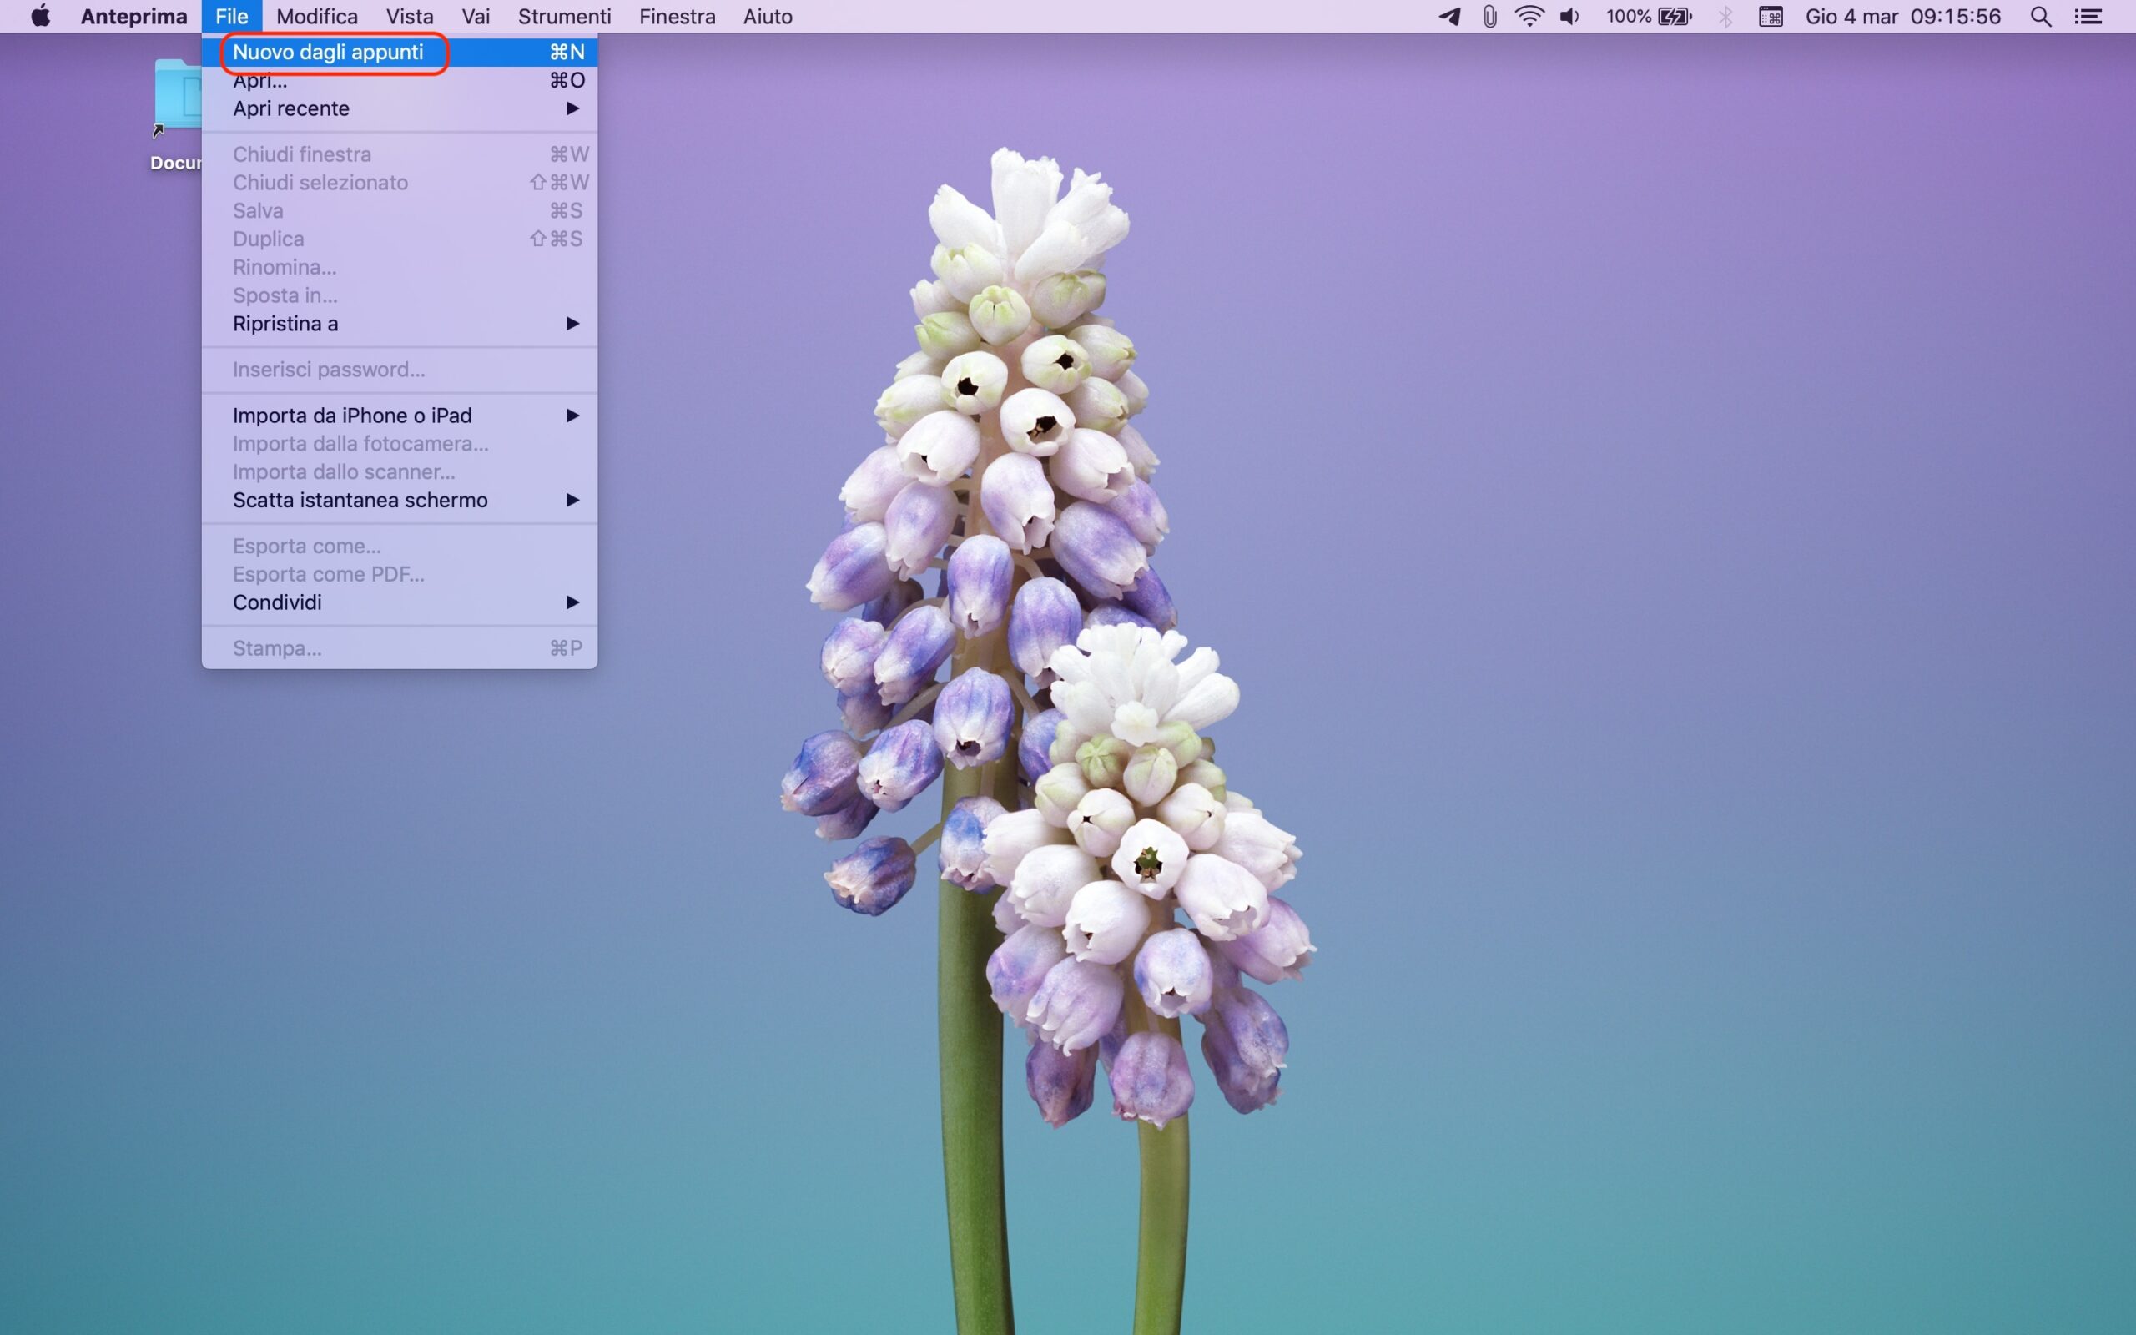Open the Modifica menu

pyautogui.click(x=317, y=16)
